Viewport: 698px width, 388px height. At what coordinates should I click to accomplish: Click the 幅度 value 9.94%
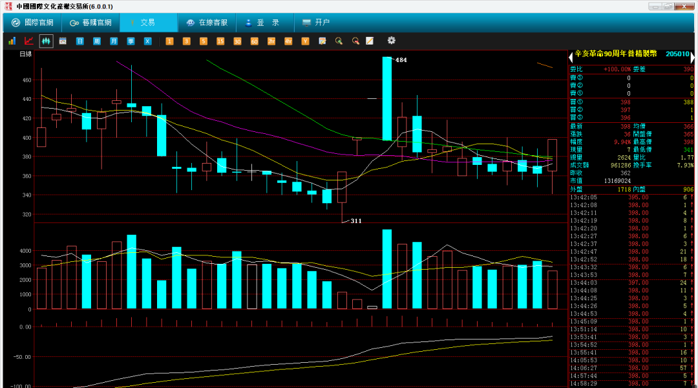tap(622, 142)
